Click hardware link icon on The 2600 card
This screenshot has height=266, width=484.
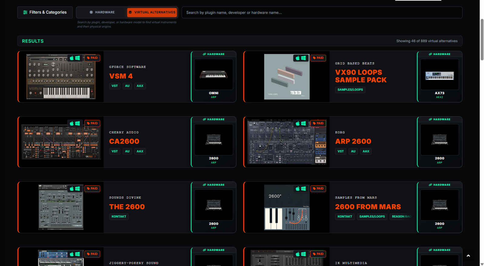[x=204, y=185]
